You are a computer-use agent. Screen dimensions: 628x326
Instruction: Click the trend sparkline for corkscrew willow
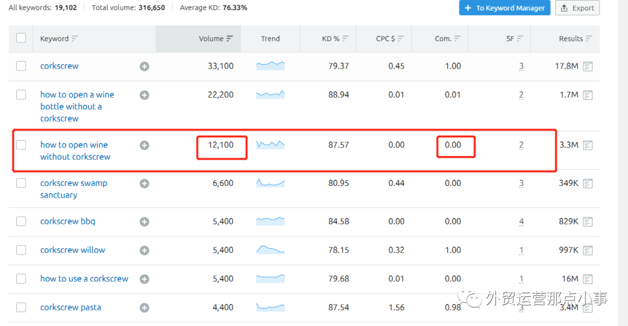(x=270, y=250)
